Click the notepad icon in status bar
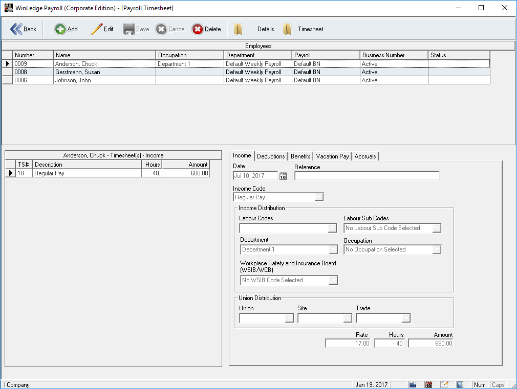517x389 pixels. click(444, 384)
